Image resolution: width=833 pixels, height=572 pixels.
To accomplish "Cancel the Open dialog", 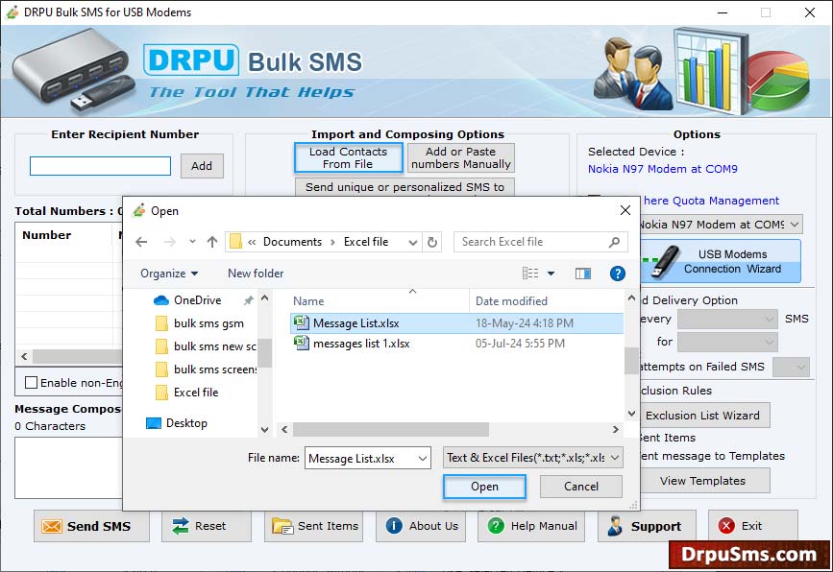I will [x=581, y=487].
